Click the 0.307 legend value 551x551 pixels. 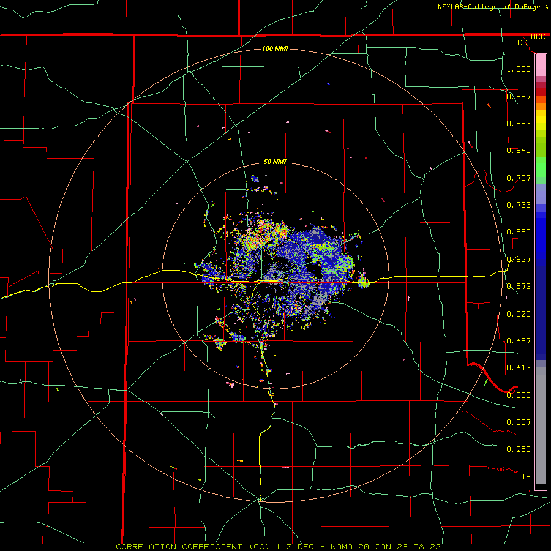tap(519, 422)
